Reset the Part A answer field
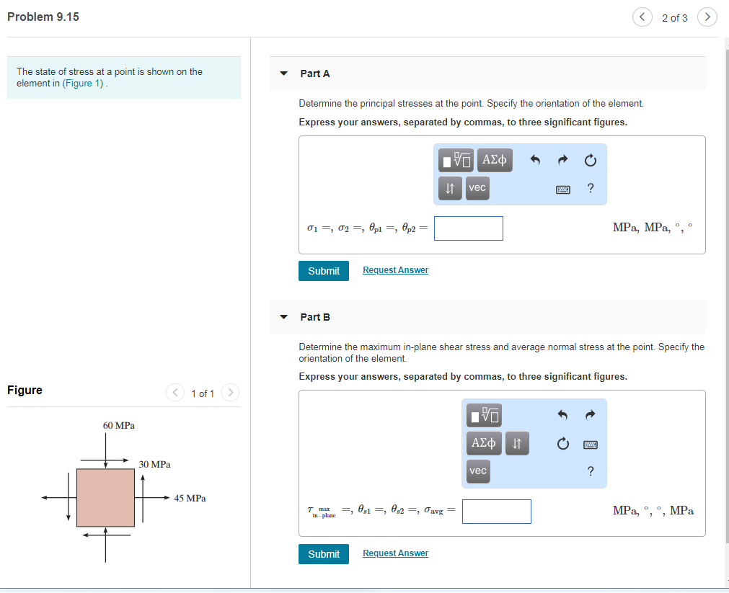729x593 pixels. click(590, 161)
